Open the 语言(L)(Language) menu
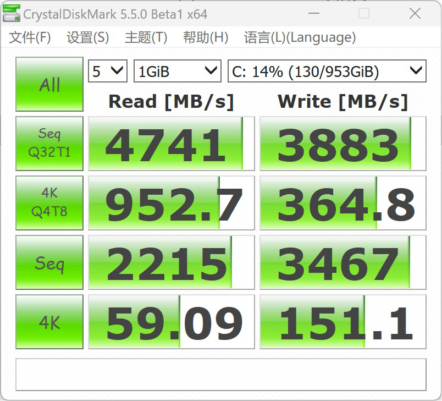Screen dimensions: 442x401 (300, 37)
